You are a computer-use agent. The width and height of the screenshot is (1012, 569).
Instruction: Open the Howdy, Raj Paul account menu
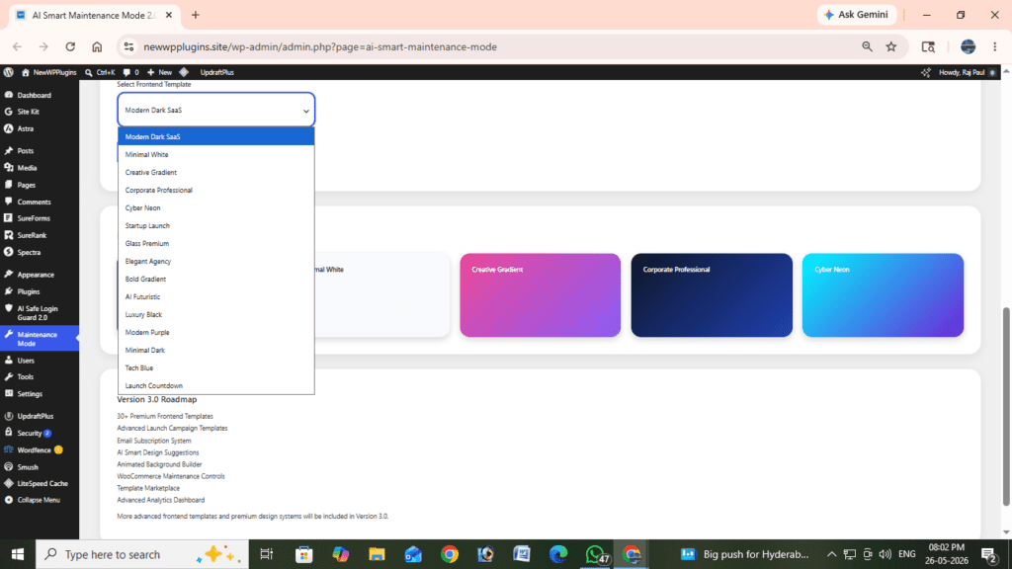click(x=967, y=72)
